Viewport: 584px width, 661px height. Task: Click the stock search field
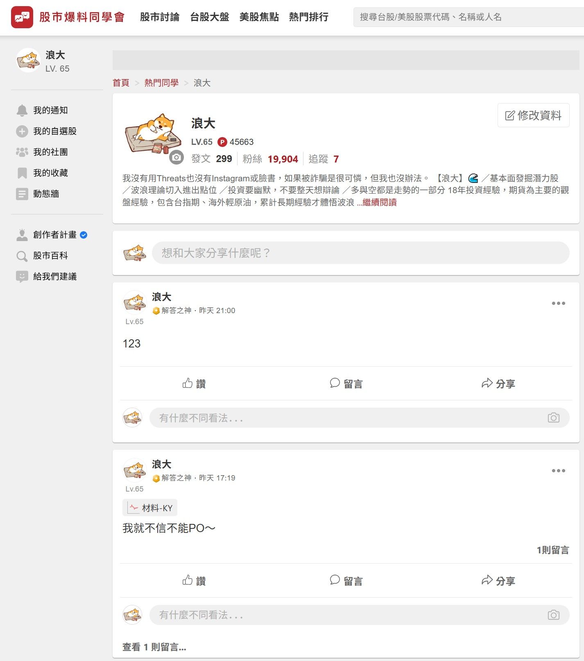click(469, 17)
